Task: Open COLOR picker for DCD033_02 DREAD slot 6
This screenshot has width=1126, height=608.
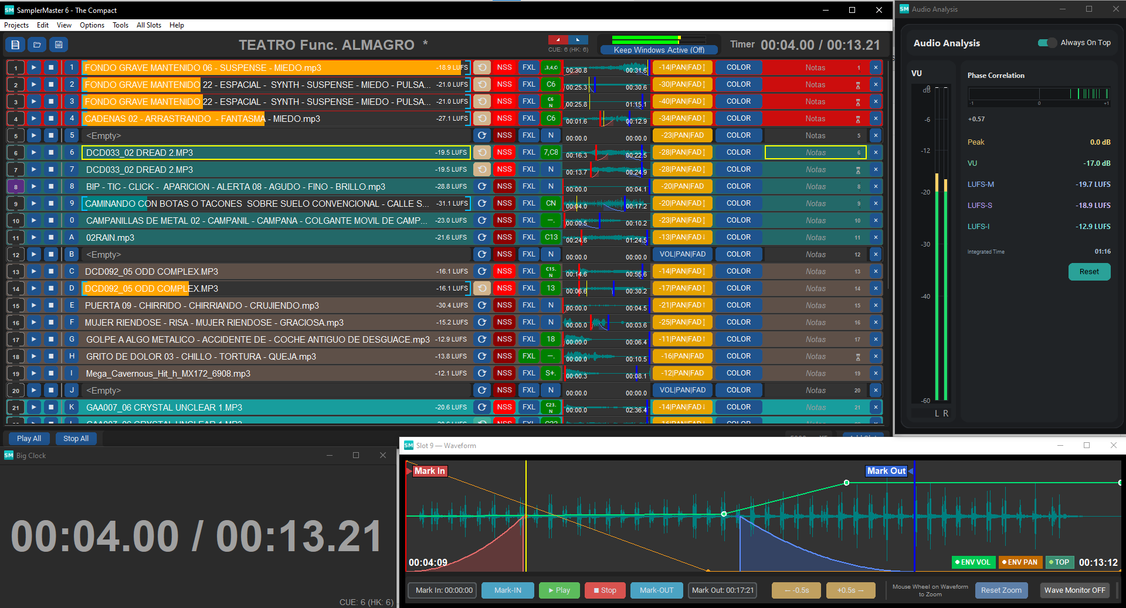Action: [739, 152]
